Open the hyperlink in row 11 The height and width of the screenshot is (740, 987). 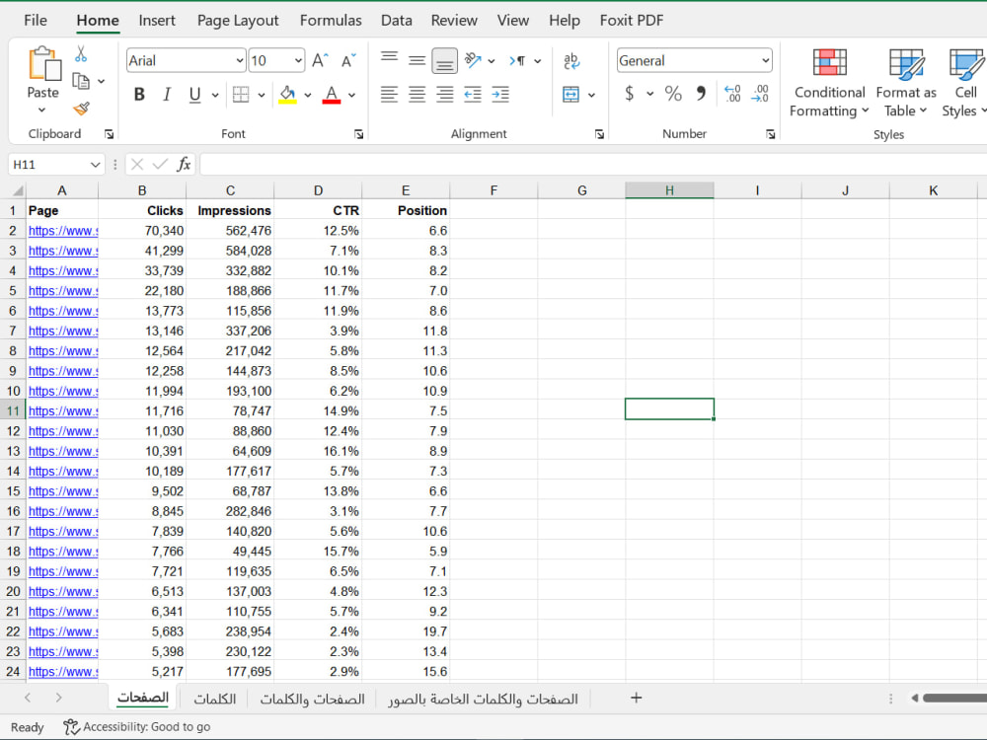click(x=63, y=410)
